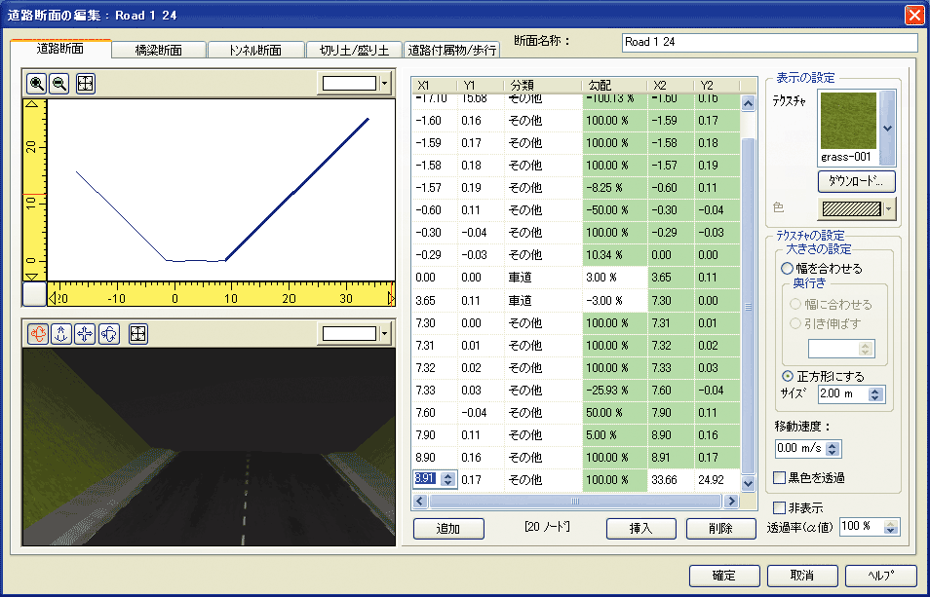930x597 pixels.
Task: Click the ダウンロード... texture button
Action: click(x=856, y=182)
